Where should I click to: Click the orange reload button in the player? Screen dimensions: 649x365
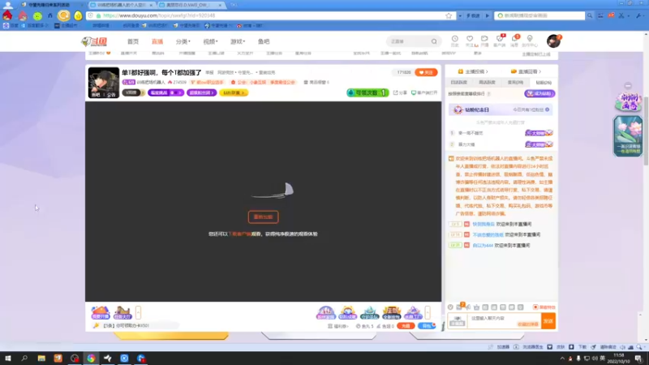[x=263, y=217]
